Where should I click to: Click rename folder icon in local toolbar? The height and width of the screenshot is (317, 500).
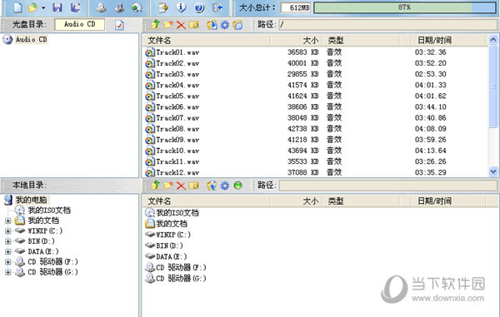(193, 186)
